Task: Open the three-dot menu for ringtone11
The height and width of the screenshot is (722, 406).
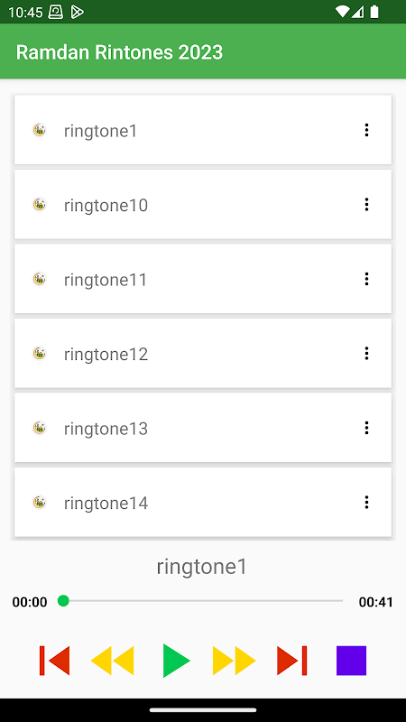Action: [x=366, y=279]
